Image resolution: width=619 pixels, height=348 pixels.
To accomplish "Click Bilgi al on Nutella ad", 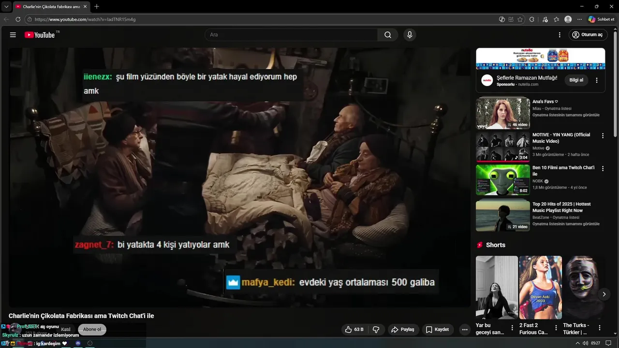I will [x=576, y=80].
